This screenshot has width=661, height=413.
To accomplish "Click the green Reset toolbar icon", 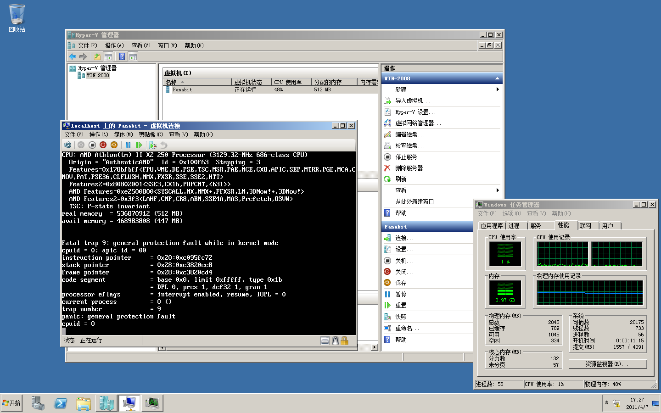I will [x=139, y=145].
